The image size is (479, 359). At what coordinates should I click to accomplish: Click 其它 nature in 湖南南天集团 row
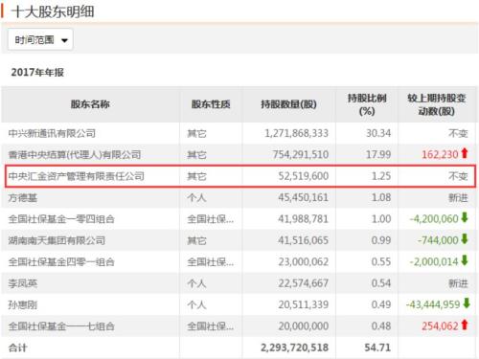tap(196, 240)
